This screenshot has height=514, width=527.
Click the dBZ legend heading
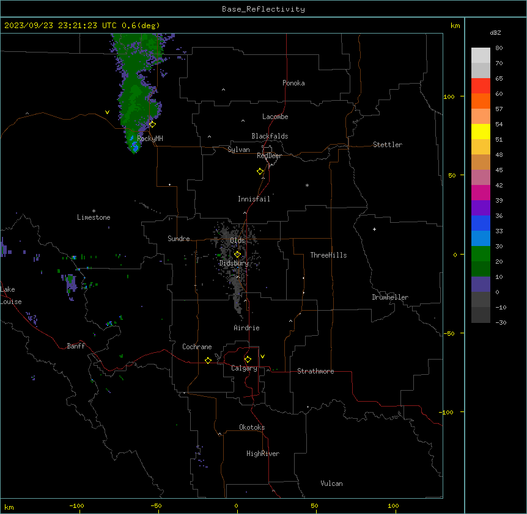pos(495,32)
